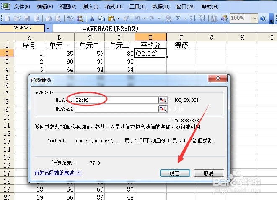Screen dimensions: 277x200
Task: Open the AutoSum functions dropdown arrow
Action: 185,18
